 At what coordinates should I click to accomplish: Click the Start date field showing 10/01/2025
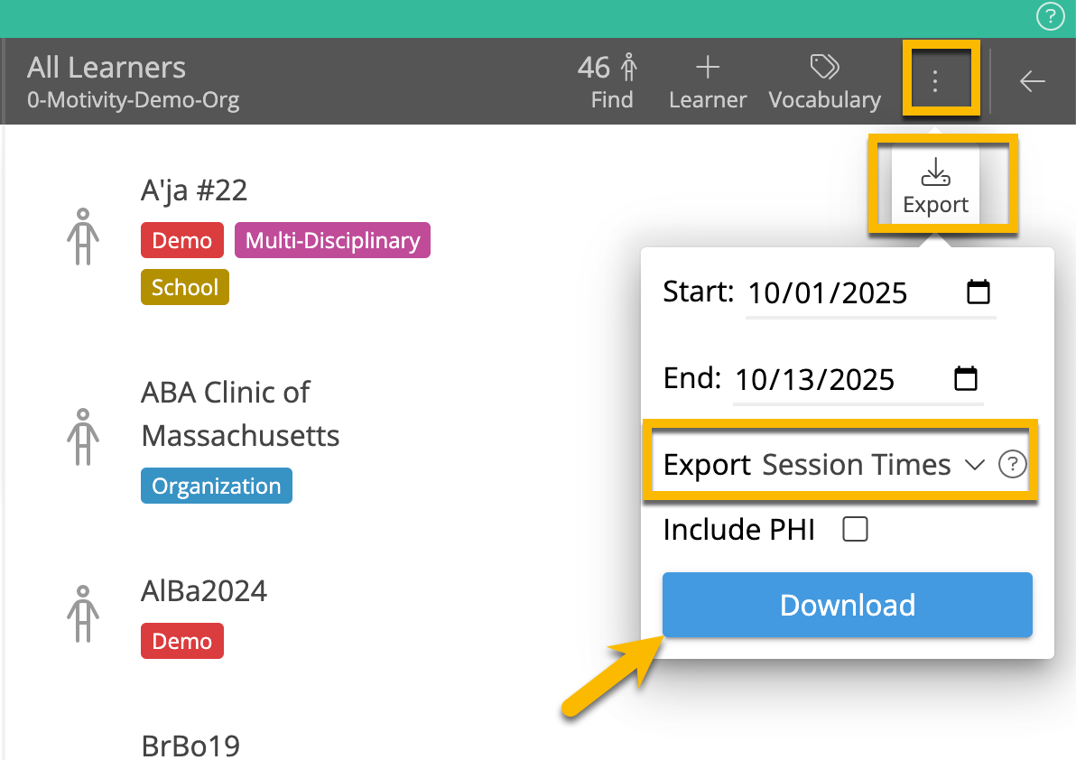(827, 292)
